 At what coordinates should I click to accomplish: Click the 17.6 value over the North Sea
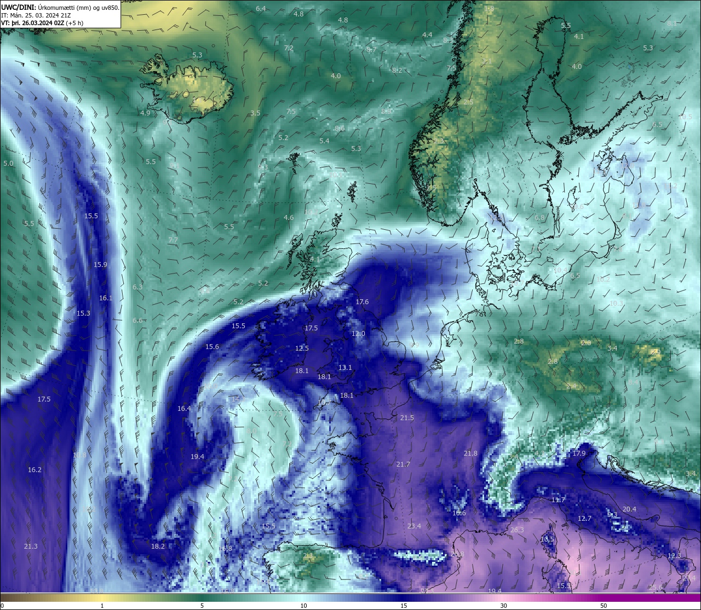coord(362,302)
